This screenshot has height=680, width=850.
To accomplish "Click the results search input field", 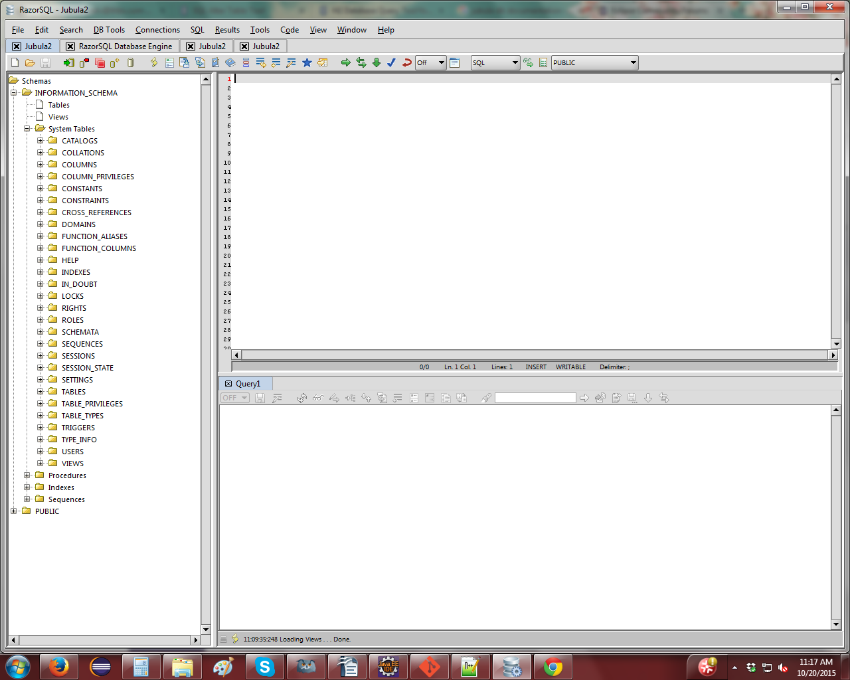I will coord(535,398).
